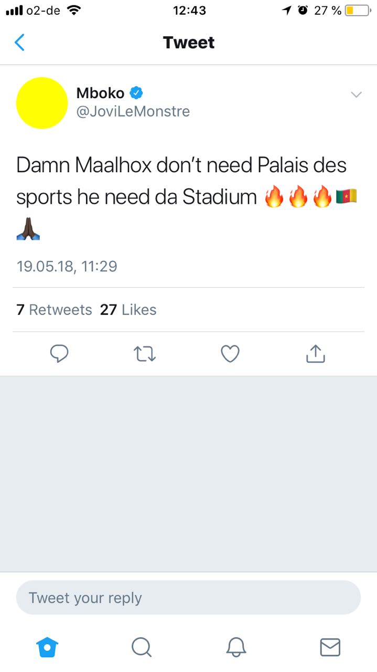Open the tweet options chevron menu
The height and width of the screenshot is (672, 377).
(x=356, y=94)
